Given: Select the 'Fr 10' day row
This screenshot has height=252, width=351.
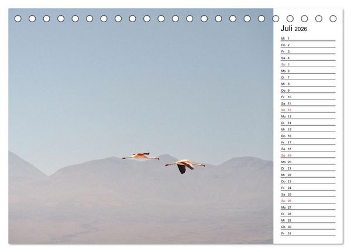Looking at the screenshot, I should coord(308,97).
